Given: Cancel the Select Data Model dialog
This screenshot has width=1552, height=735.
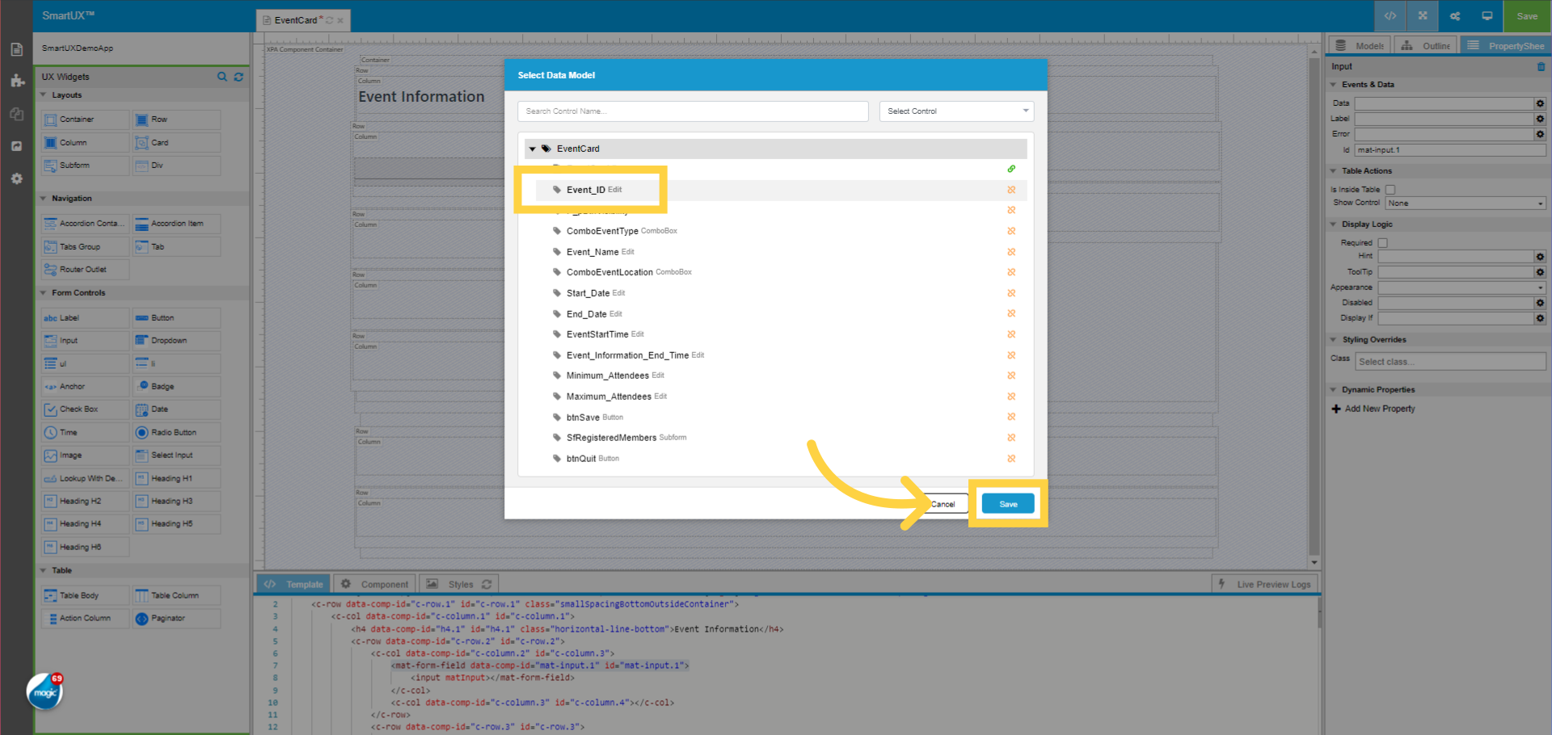Looking at the screenshot, I should tap(943, 502).
